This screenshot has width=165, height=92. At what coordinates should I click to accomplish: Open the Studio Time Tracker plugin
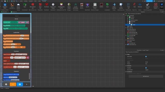pyautogui.click(x=53, y=6)
